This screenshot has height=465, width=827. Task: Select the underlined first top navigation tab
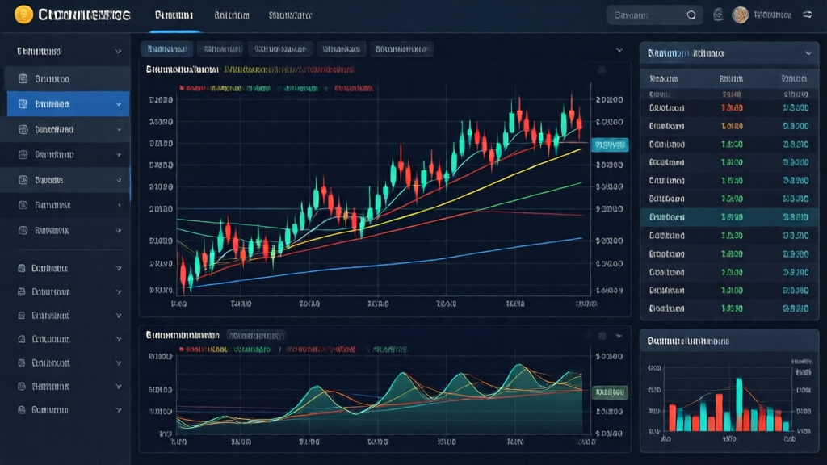coord(173,15)
